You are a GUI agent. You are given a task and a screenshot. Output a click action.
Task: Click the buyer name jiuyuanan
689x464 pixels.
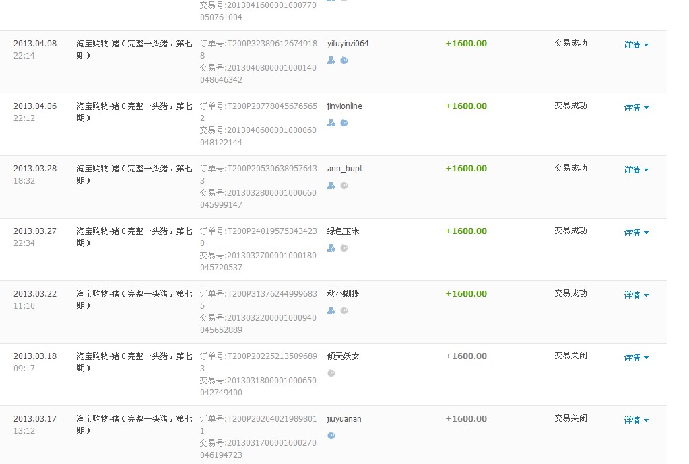pos(344,419)
